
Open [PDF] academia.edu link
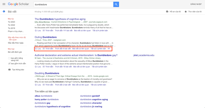[144, 55]
